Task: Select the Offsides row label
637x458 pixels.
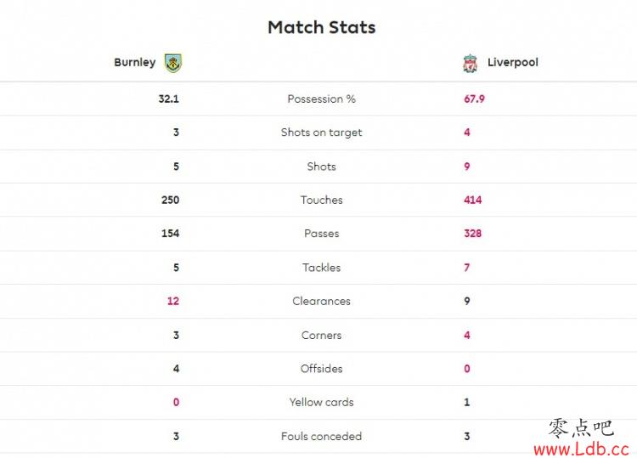Action: click(x=321, y=369)
